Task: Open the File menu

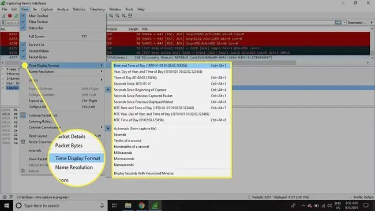Action: coord(5,9)
